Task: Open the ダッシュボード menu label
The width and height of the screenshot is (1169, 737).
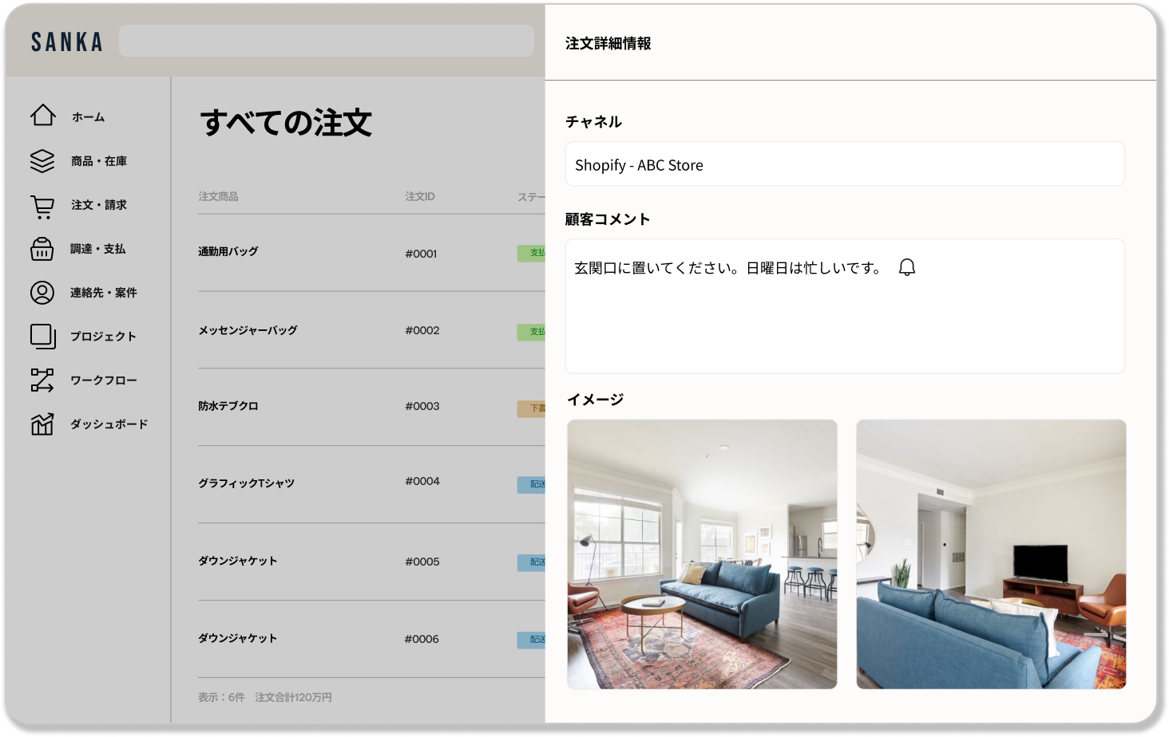Action: [x=109, y=424]
